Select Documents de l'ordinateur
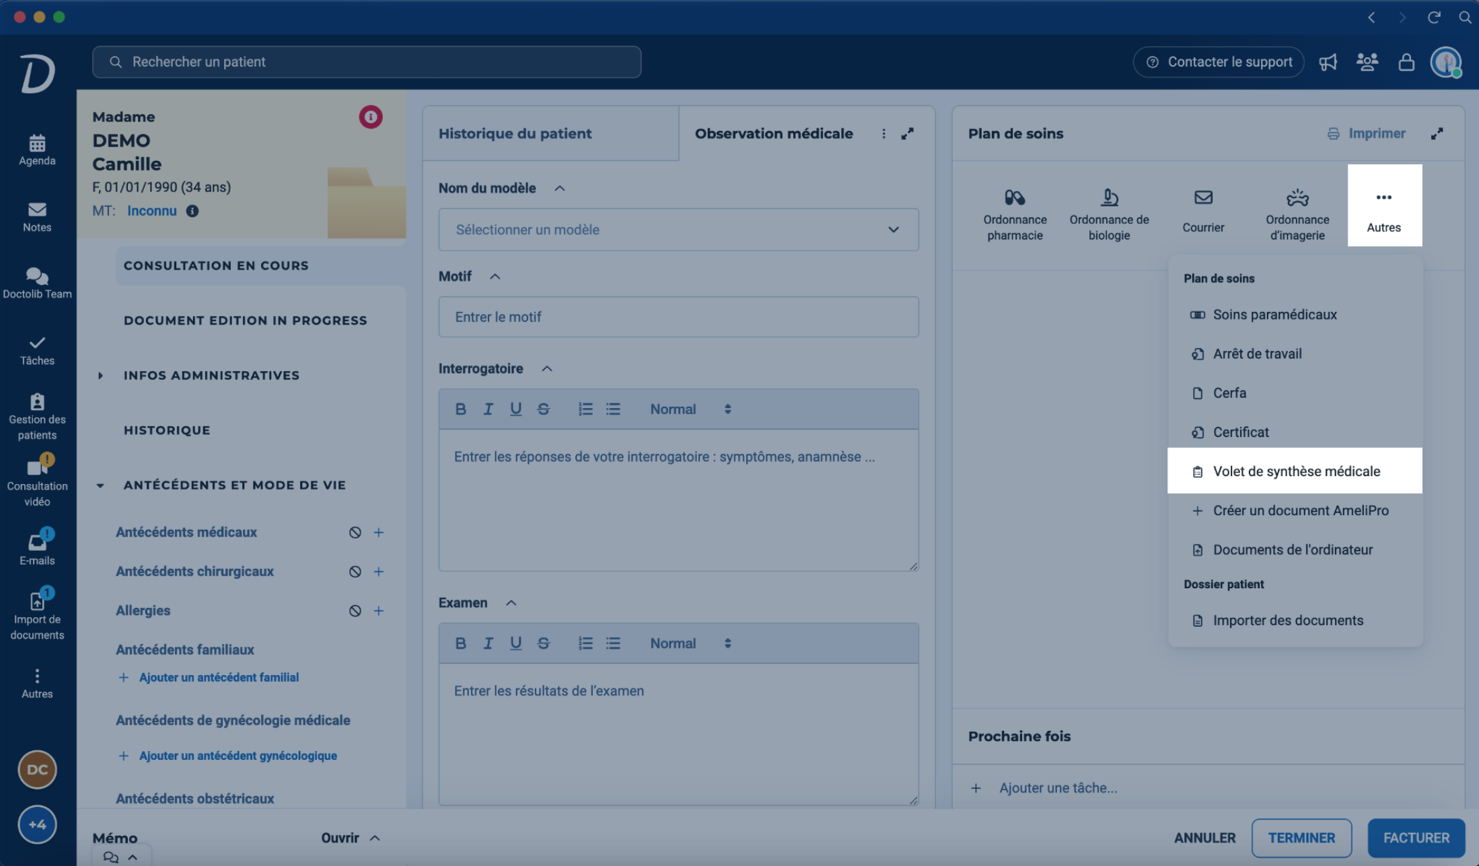 [x=1295, y=550]
